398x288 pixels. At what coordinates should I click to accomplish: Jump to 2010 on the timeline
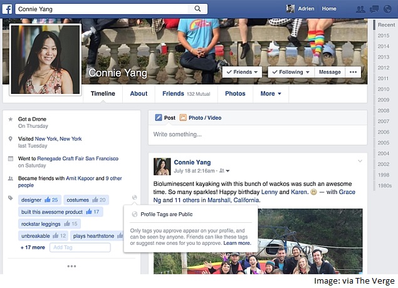pos(384,89)
